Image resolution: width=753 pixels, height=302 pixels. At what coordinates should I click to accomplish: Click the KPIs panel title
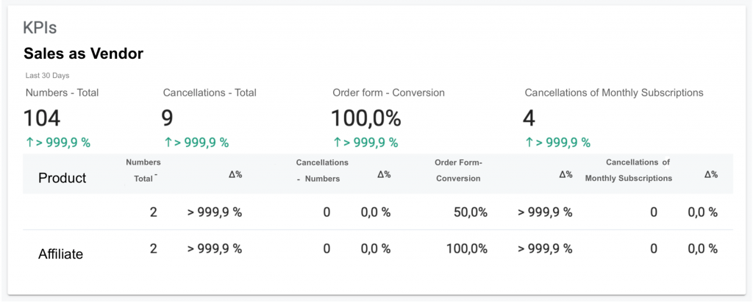coord(40,28)
